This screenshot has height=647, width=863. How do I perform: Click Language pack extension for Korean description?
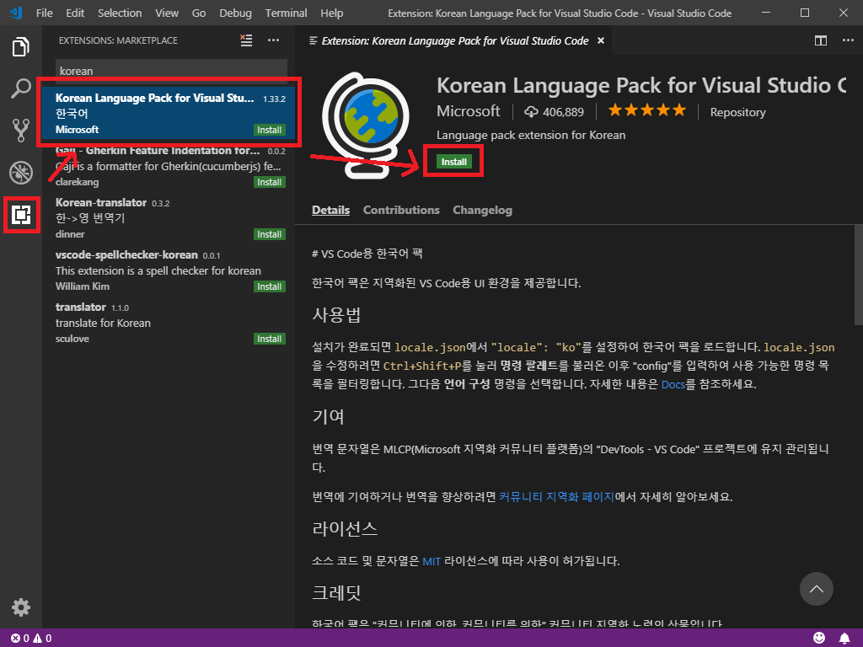[x=531, y=136]
